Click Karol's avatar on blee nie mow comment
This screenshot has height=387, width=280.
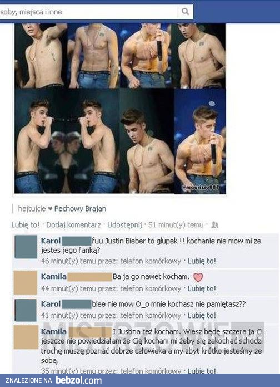tap(26, 310)
